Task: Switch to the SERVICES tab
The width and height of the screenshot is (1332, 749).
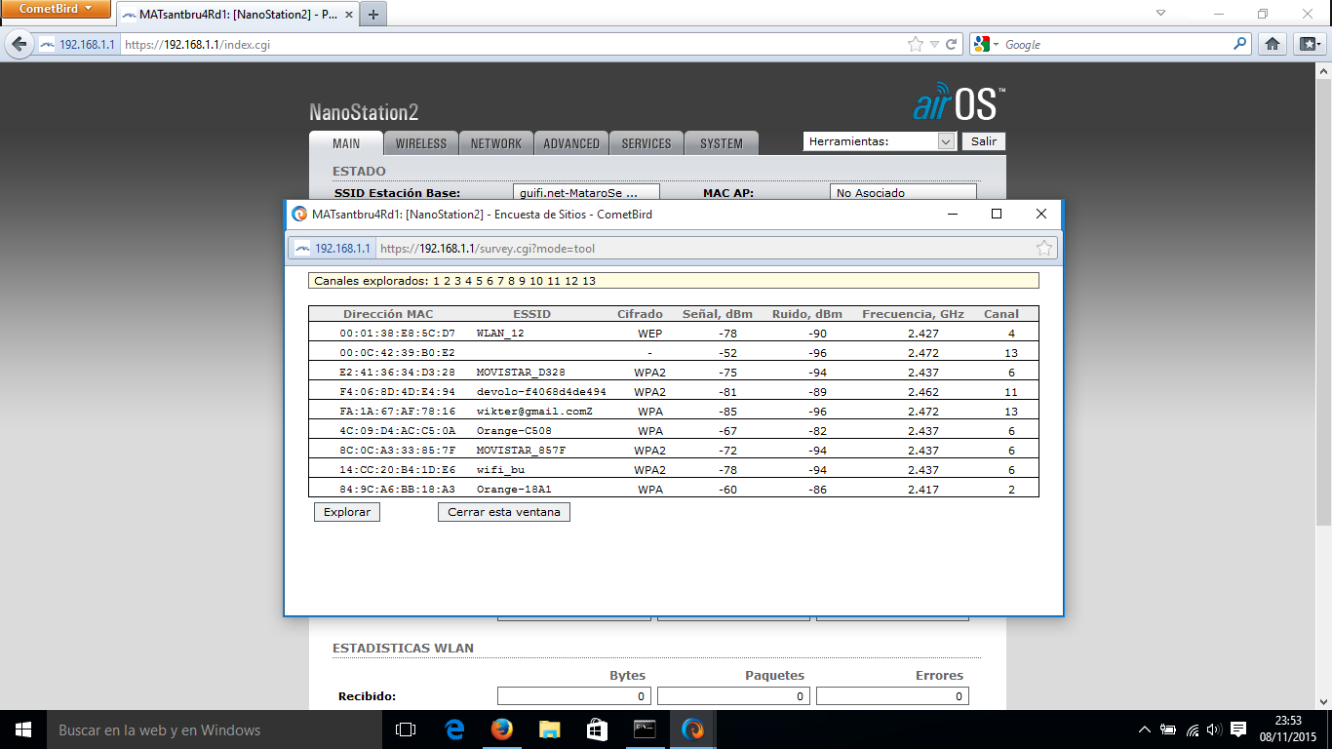Action: (x=646, y=143)
